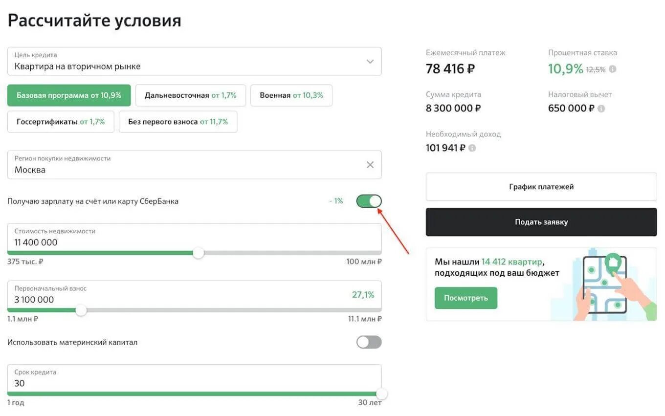Select the Базовая программа tab
The image size is (665, 416).
(69, 95)
